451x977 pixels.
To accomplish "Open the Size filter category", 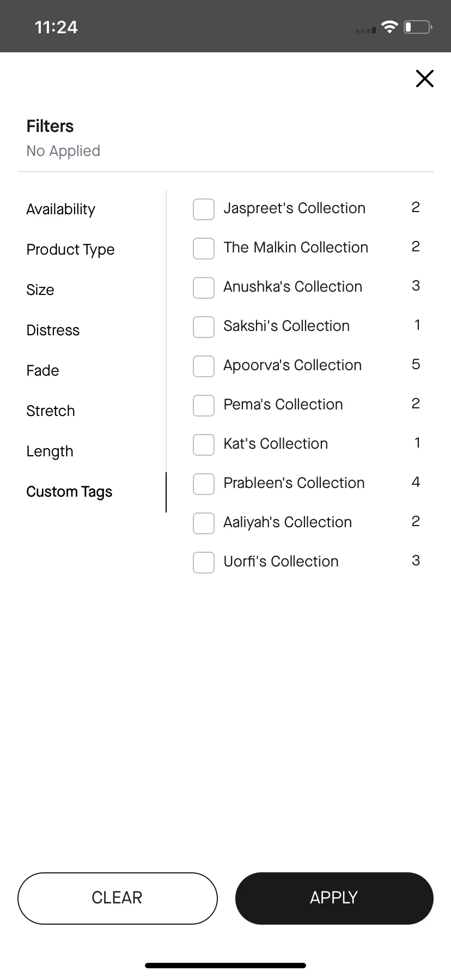I will click(x=40, y=290).
